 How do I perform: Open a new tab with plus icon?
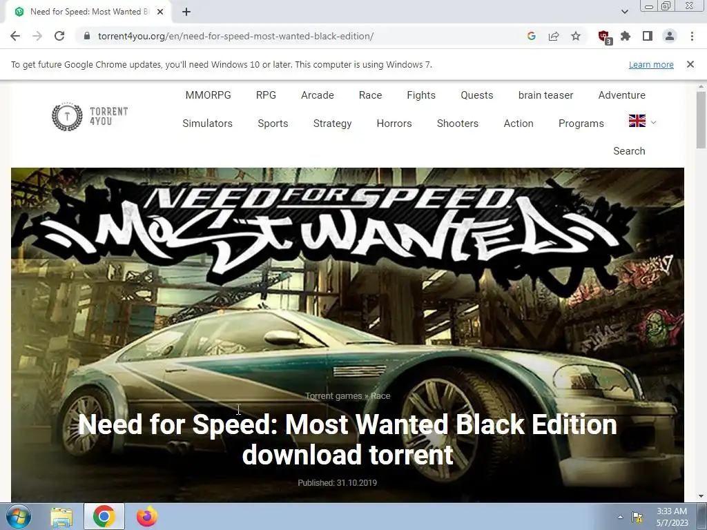(186, 12)
